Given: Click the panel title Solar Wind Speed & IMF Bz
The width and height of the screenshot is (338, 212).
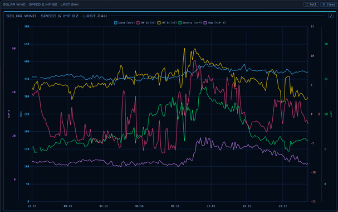Looking at the screenshot, I should point(56,16).
